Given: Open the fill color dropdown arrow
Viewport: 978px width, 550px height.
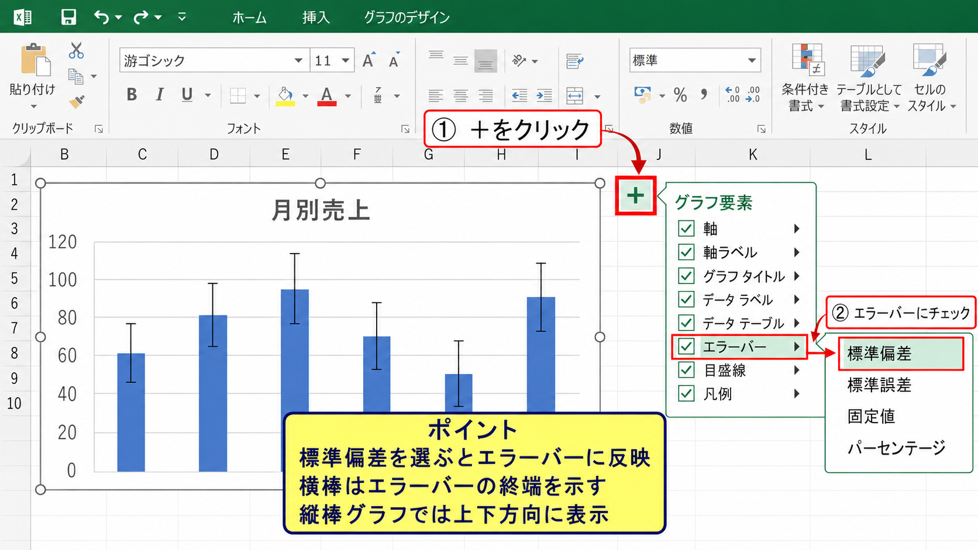Looking at the screenshot, I should pyautogui.click(x=305, y=96).
